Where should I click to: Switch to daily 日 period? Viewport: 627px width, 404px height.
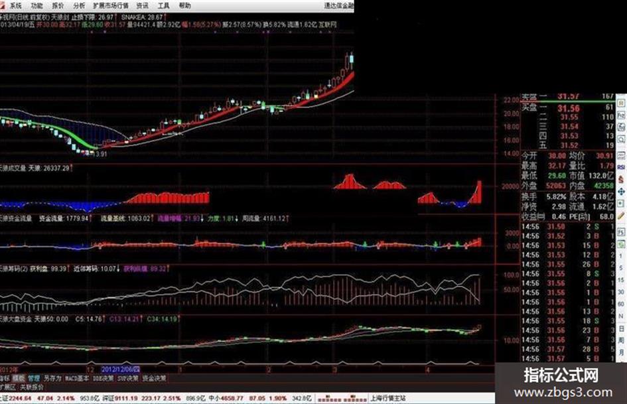[622, 328]
